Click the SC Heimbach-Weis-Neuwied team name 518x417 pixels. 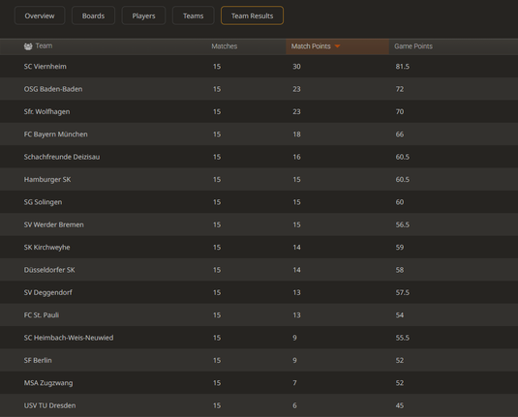click(69, 338)
